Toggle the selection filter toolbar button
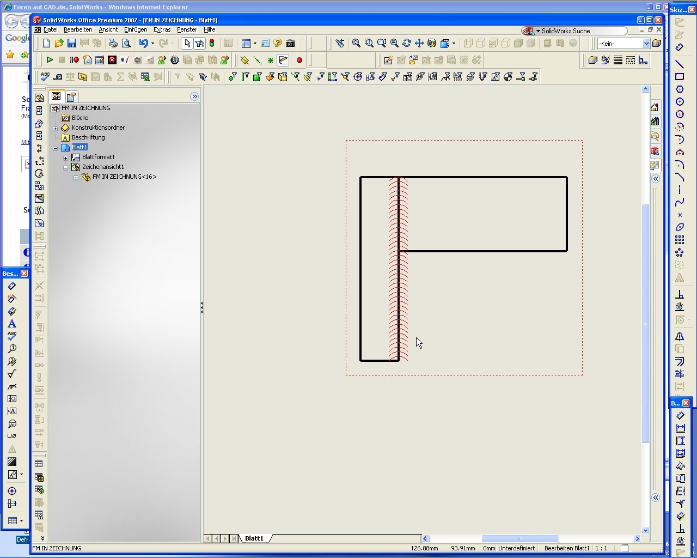This screenshot has width=697, height=558. 199,44
